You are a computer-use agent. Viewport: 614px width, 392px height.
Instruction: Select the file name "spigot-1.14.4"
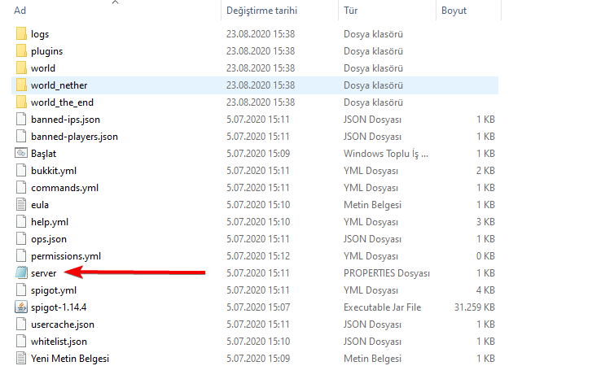[x=59, y=307]
